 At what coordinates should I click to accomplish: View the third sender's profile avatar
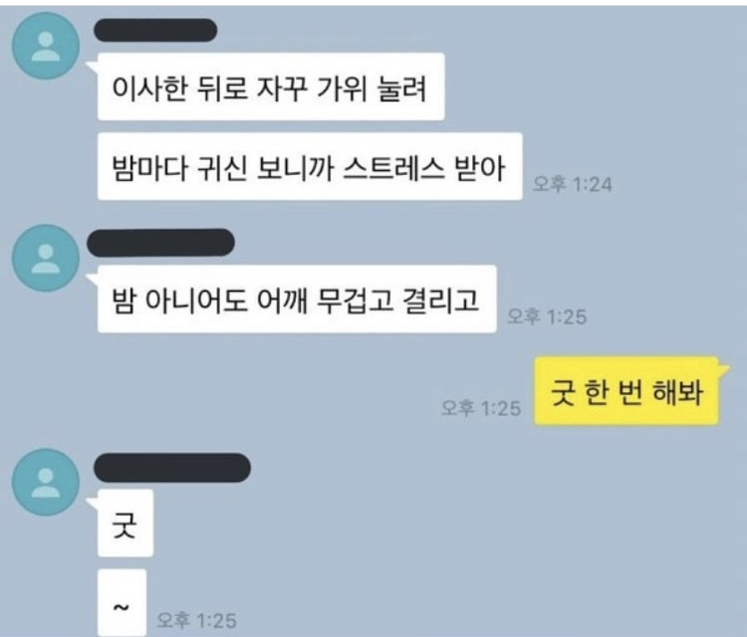coord(45,482)
